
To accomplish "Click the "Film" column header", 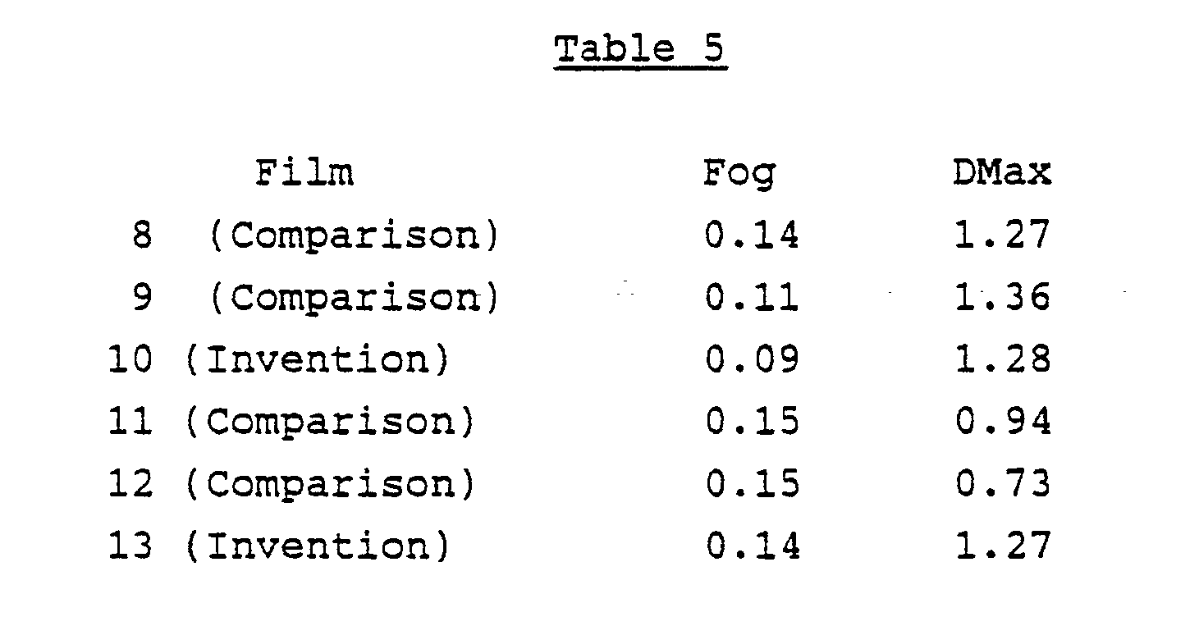I will 304,174.
